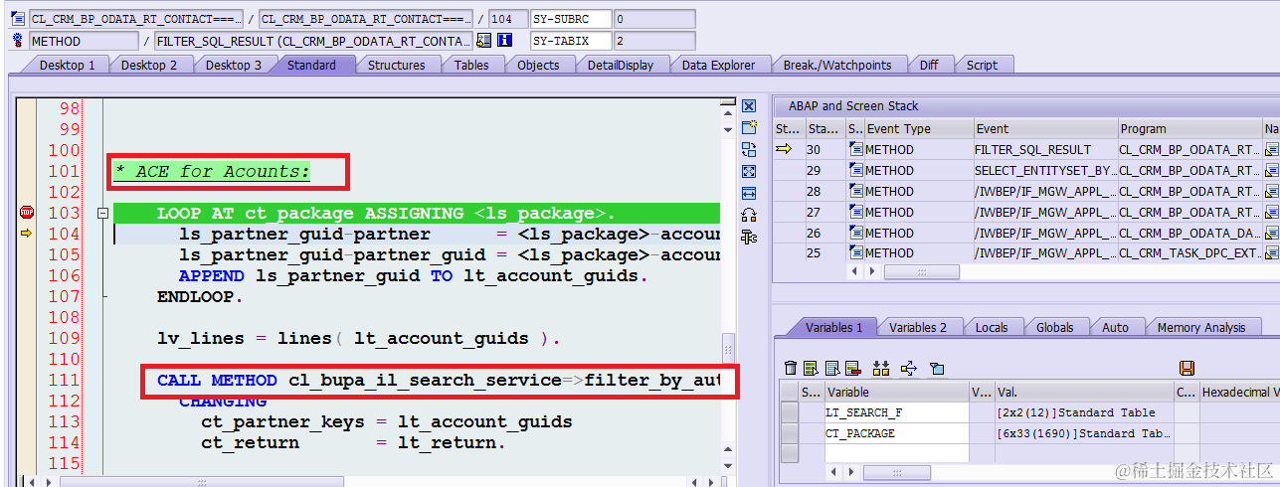Viewport: 1280px width, 487px height.
Task: Click the gear icon next to the METHOD field
Action: click(17, 41)
